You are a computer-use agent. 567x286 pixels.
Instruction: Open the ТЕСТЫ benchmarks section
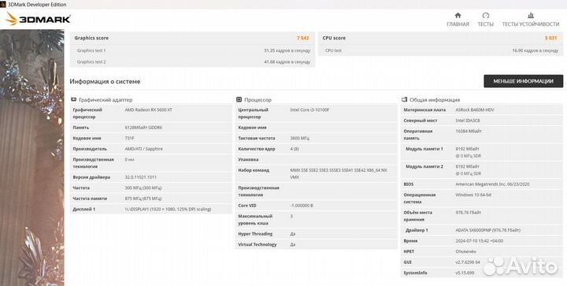point(486,20)
